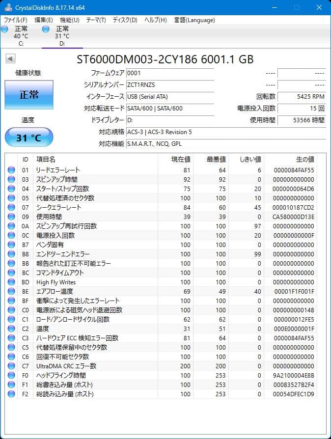The width and height of the screenshot is (331, 439).
Task: Click status icon for エンドツーエンドエラー row
Action: click(x=11, y=254)
